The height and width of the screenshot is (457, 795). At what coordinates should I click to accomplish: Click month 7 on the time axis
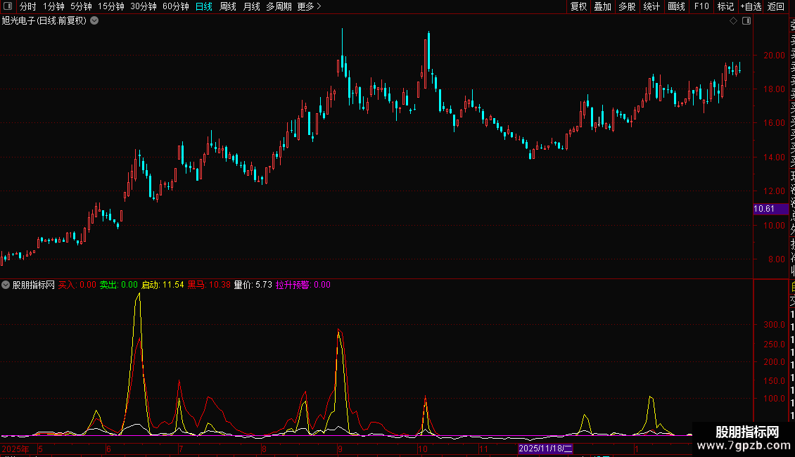(x=181, y=449)
